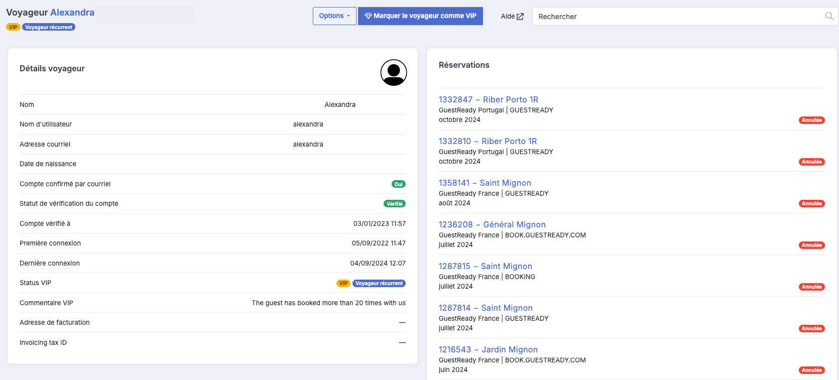Click the 'Nom d'utilisateur' value alexandra

308,124
